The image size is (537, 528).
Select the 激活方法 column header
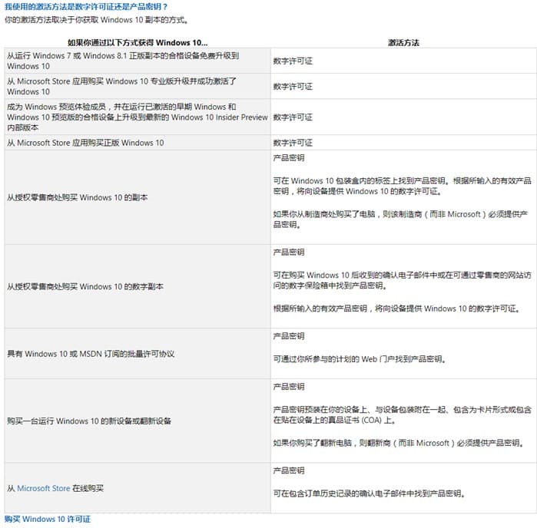click(x=403, y=43)
